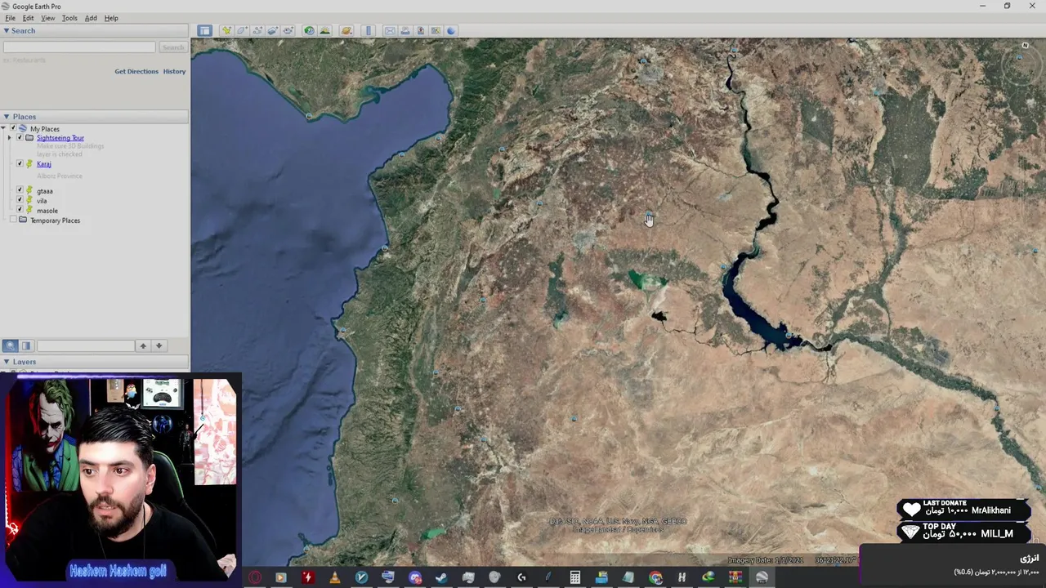This screenshot has width=1046, height=588.
Task: Click the Print toolbar icon
Action: pyautogui.click(x=405, y=31)
